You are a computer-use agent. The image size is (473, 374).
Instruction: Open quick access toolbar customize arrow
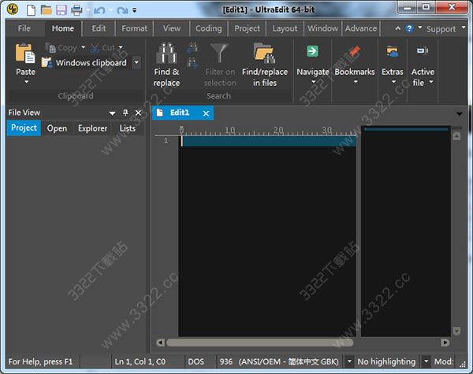point(135,10)
